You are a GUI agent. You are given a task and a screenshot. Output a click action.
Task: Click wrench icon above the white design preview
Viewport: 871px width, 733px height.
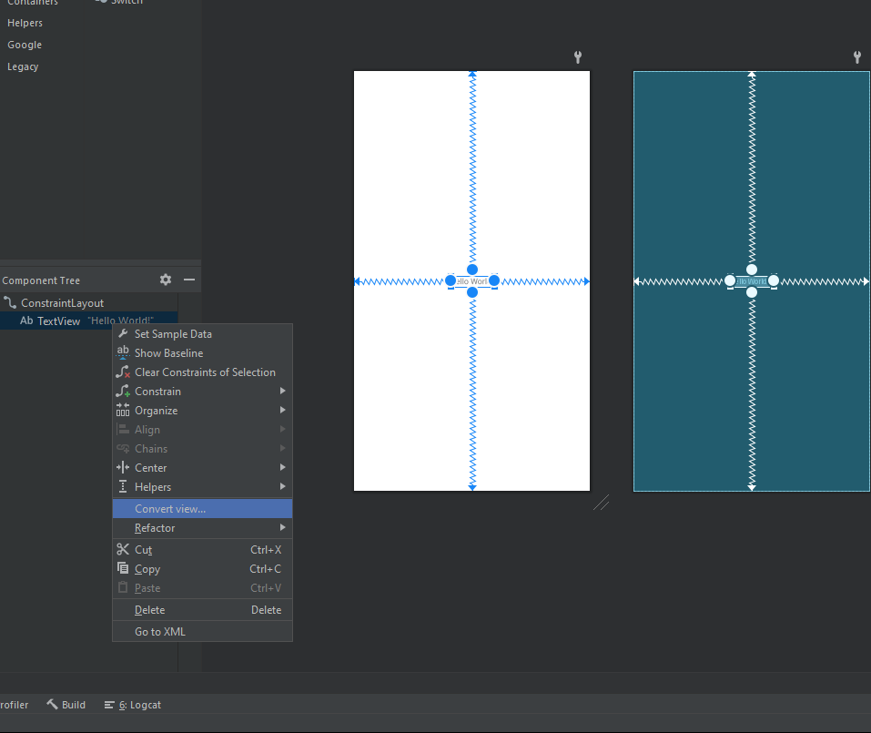(578, 57)
